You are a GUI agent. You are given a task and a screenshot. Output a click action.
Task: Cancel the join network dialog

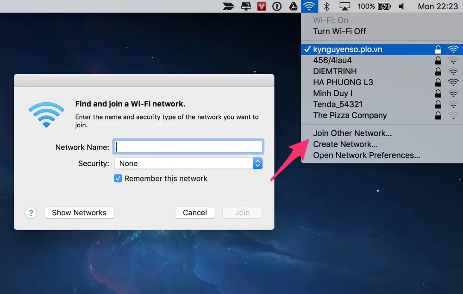pos(195,213)
